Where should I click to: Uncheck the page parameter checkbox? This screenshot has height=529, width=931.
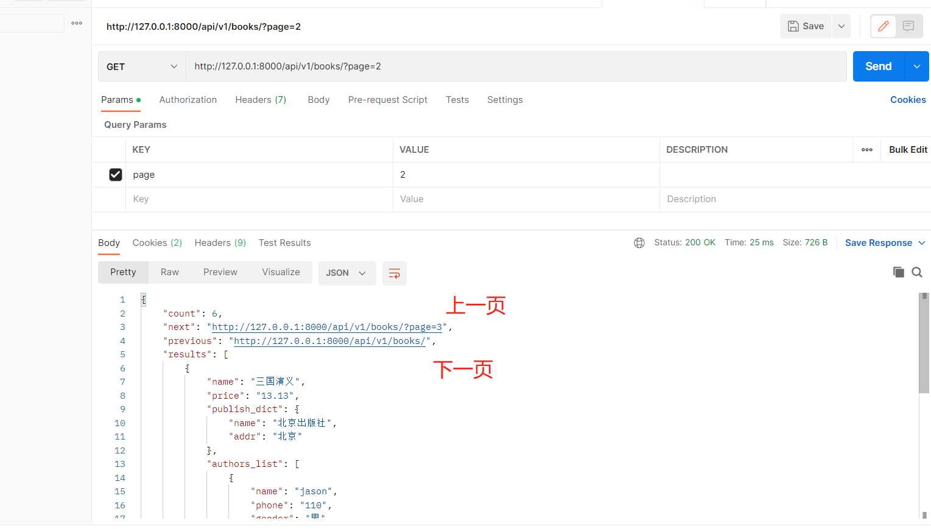[116, 175]
